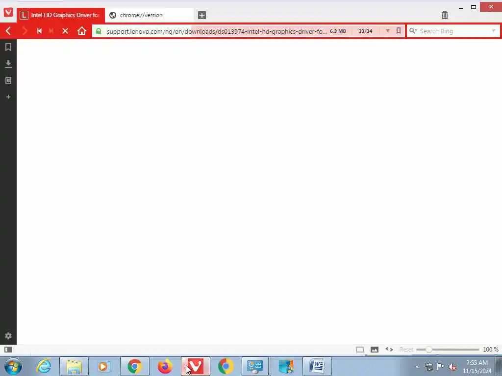Image resolution: width=502 pixels, height=376 pixels.
Task: Adjust the page zoom slider
Action: click(448, 350)
